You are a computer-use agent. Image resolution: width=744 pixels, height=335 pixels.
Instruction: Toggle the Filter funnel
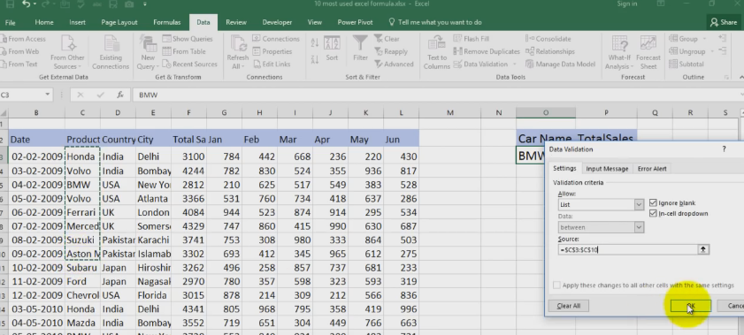pos(360,49)
